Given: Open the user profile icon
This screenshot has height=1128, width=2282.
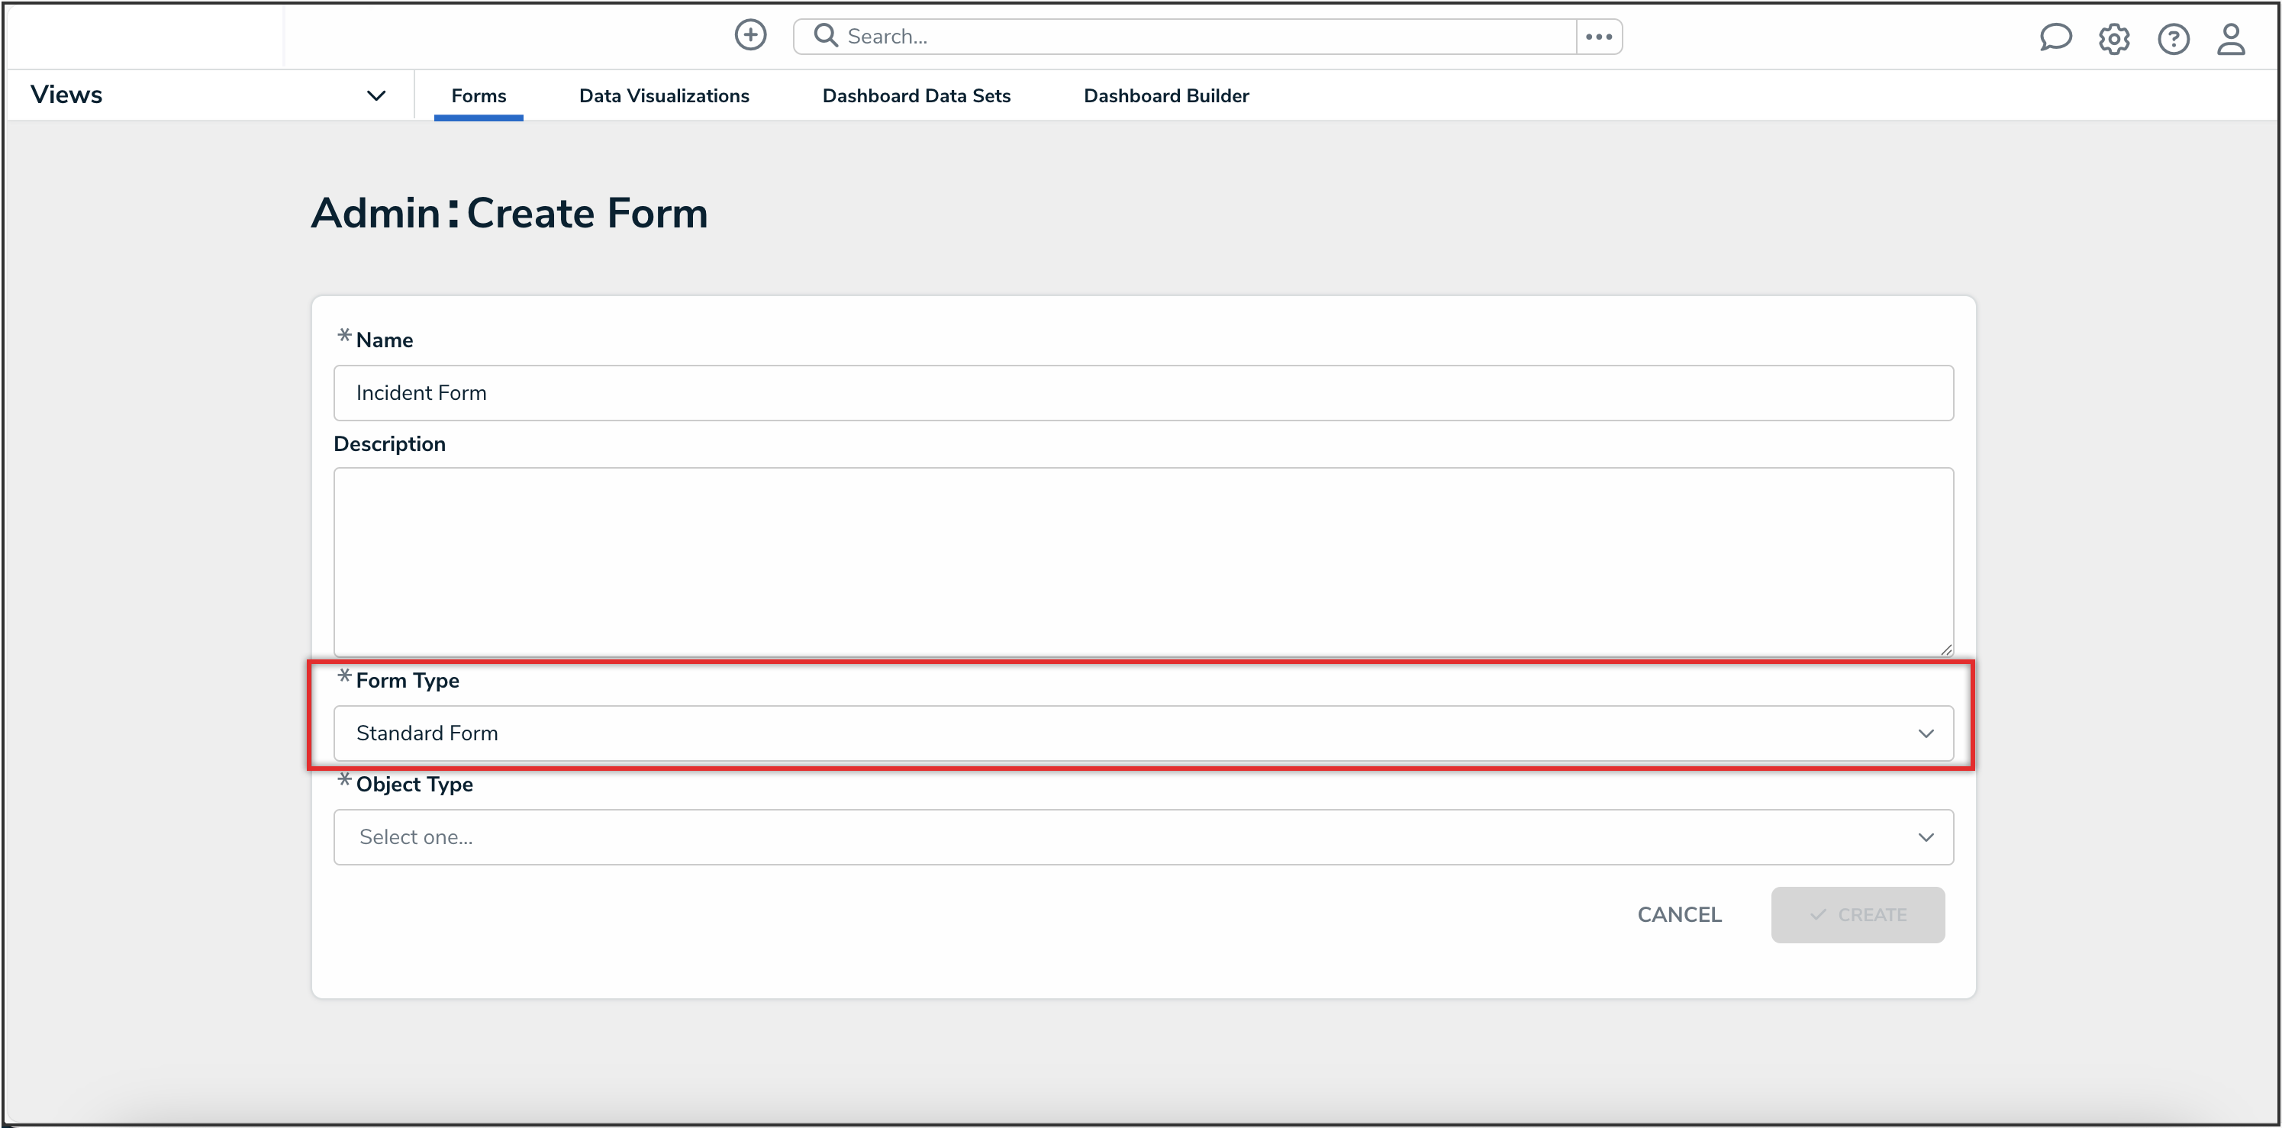Looking at the screenshot, I should [x=2232, y=39].
